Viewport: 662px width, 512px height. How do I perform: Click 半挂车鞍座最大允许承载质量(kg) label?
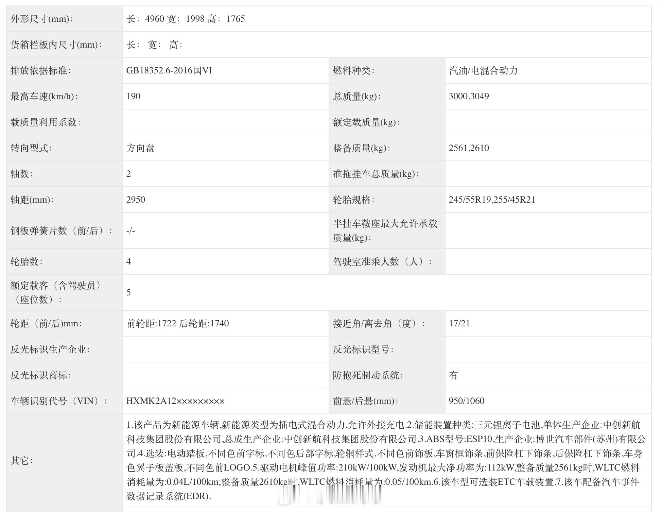pos(385,231)
